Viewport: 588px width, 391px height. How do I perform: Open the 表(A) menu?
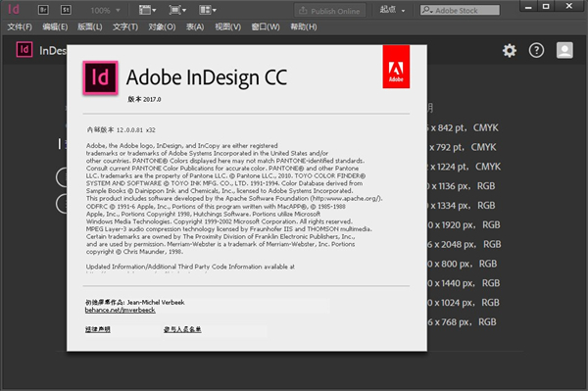(x=195, y=27)
